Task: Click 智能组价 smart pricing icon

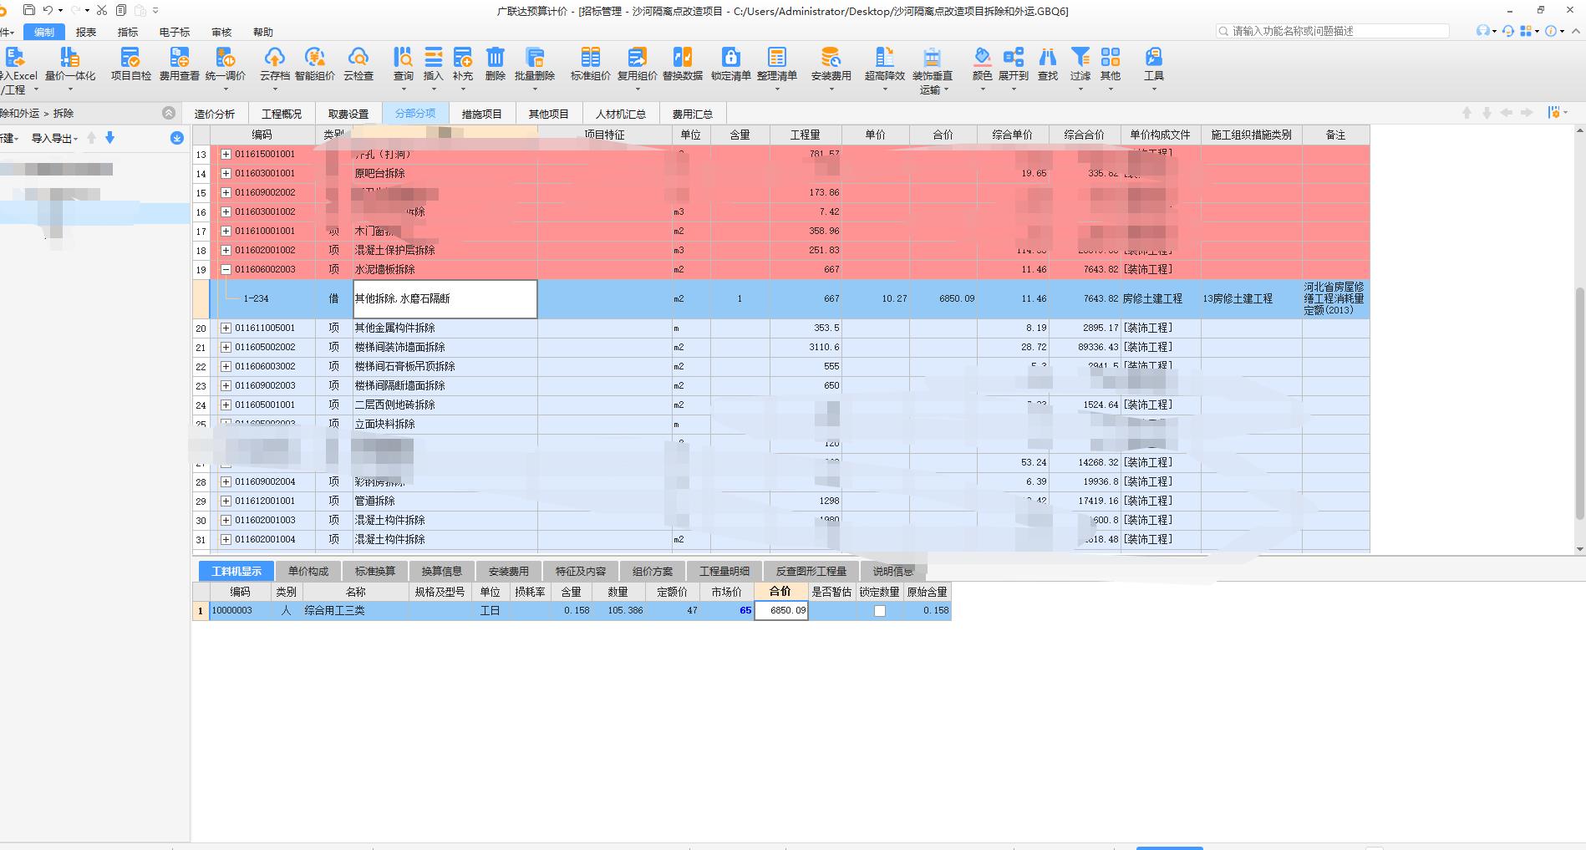Action: click(315, 58)
